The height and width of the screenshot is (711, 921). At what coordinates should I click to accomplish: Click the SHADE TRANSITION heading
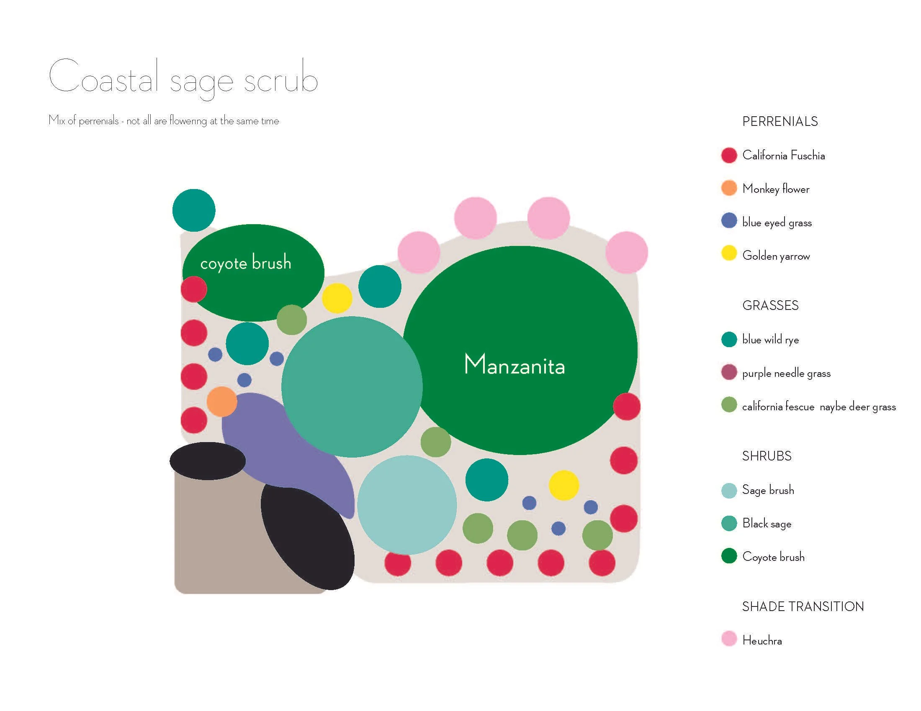[x=803, y=606]
